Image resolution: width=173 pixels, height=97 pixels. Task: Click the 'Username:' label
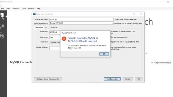tap(44, 37)
